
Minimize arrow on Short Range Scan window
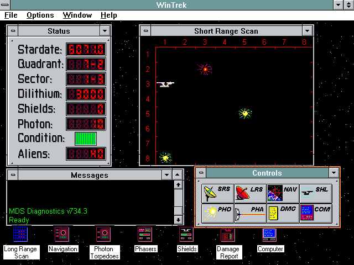pyautogui.click(x=308, y=31)
